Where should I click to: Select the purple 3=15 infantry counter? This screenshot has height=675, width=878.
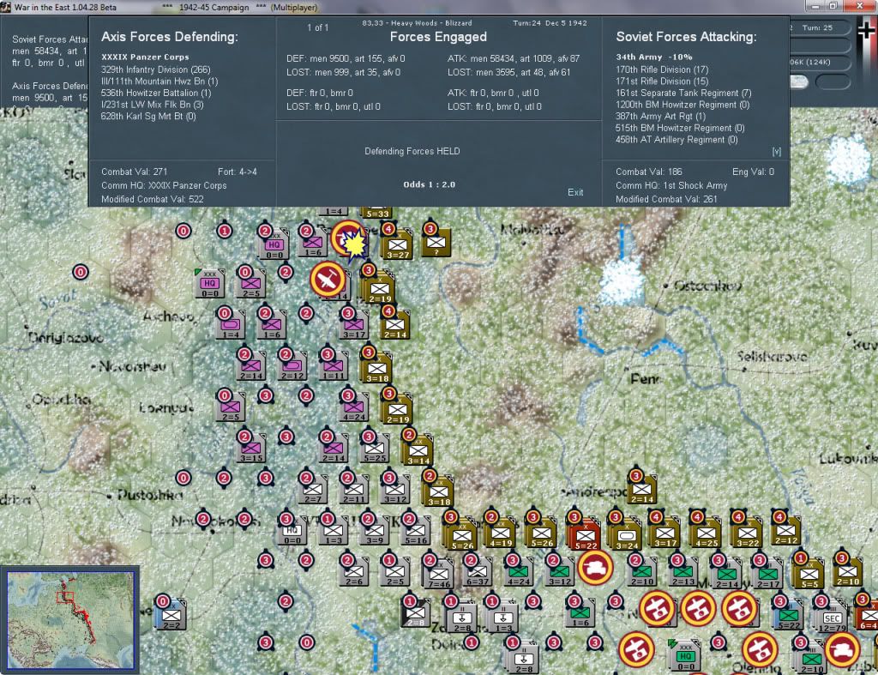tap(251, 448)
